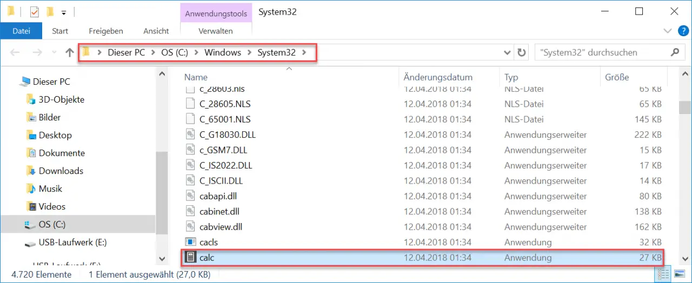Select the C_65001.NLS file icon
This screenshot has height=283, width=692.
coord(190,119)
